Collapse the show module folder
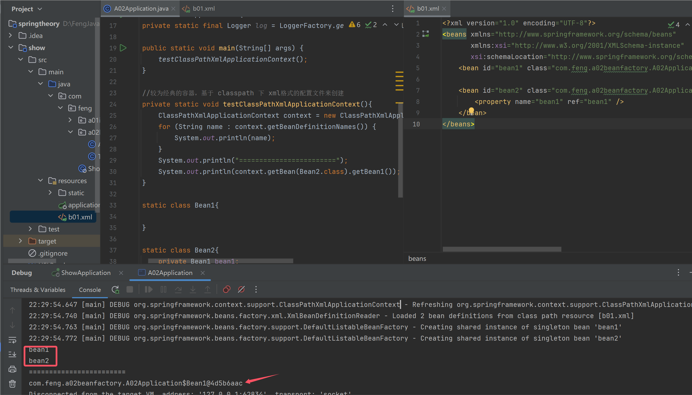 click(11, 48)
